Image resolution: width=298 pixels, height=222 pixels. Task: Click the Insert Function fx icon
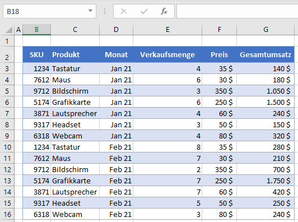point(164,11)
